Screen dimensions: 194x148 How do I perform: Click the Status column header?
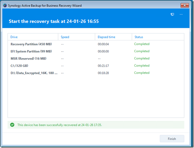tap(158, 37)
